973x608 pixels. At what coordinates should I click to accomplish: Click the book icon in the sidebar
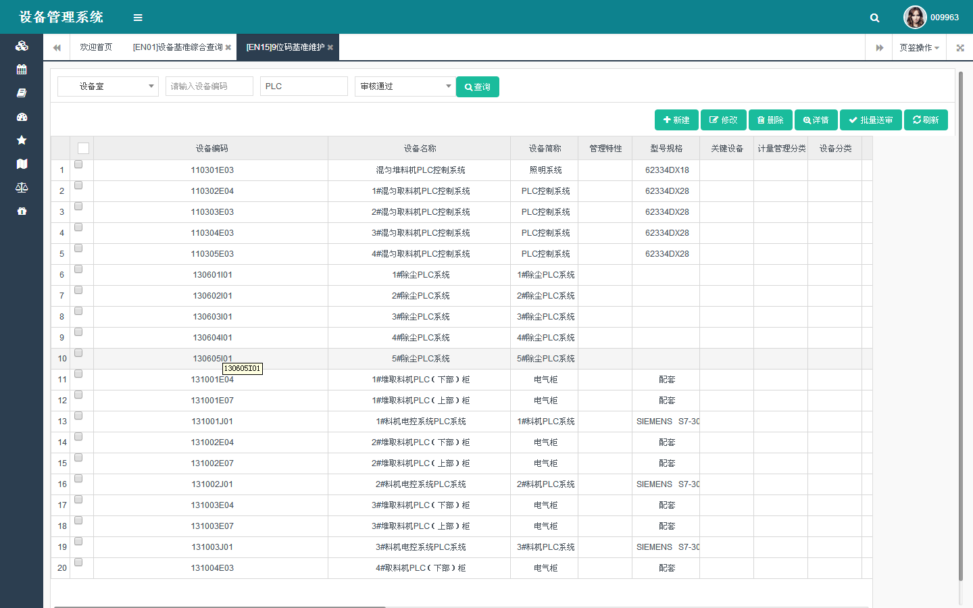point(22,93)
